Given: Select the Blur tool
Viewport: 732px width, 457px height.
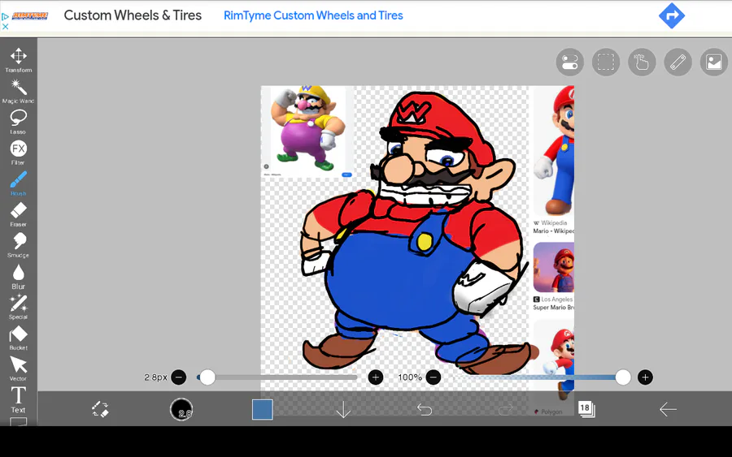Looking at the screenshot, I should click(18, 276).
